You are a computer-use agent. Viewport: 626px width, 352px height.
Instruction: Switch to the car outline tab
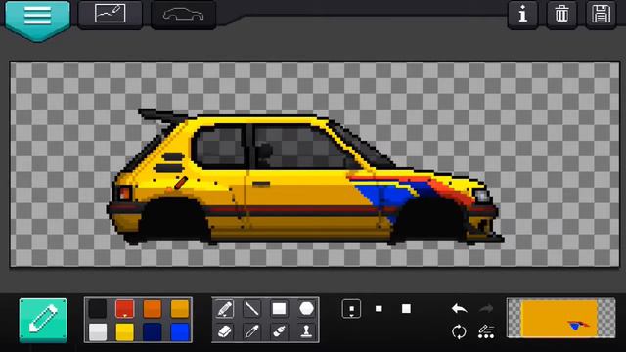coord(183,15)
